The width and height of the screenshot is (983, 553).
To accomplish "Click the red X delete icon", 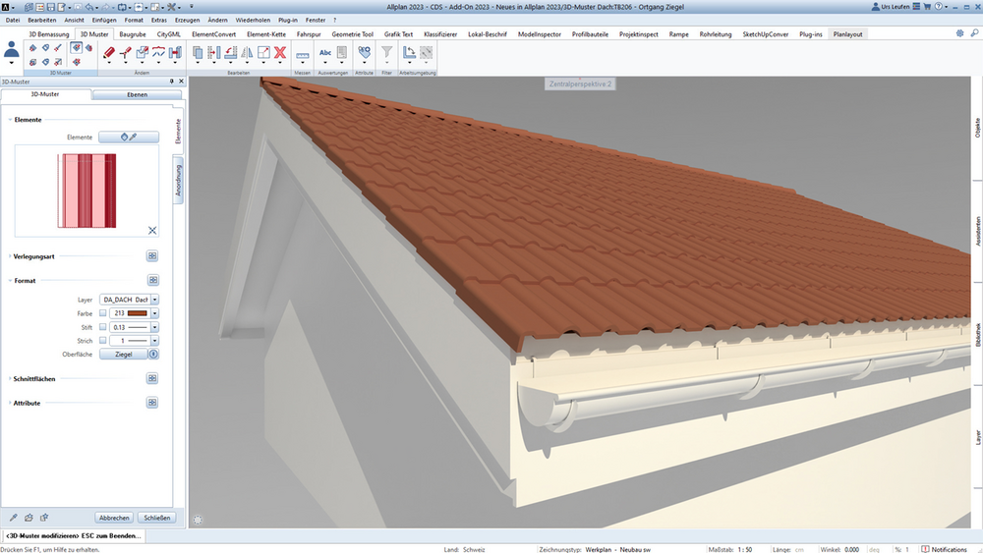I will (x=280, y=53).
